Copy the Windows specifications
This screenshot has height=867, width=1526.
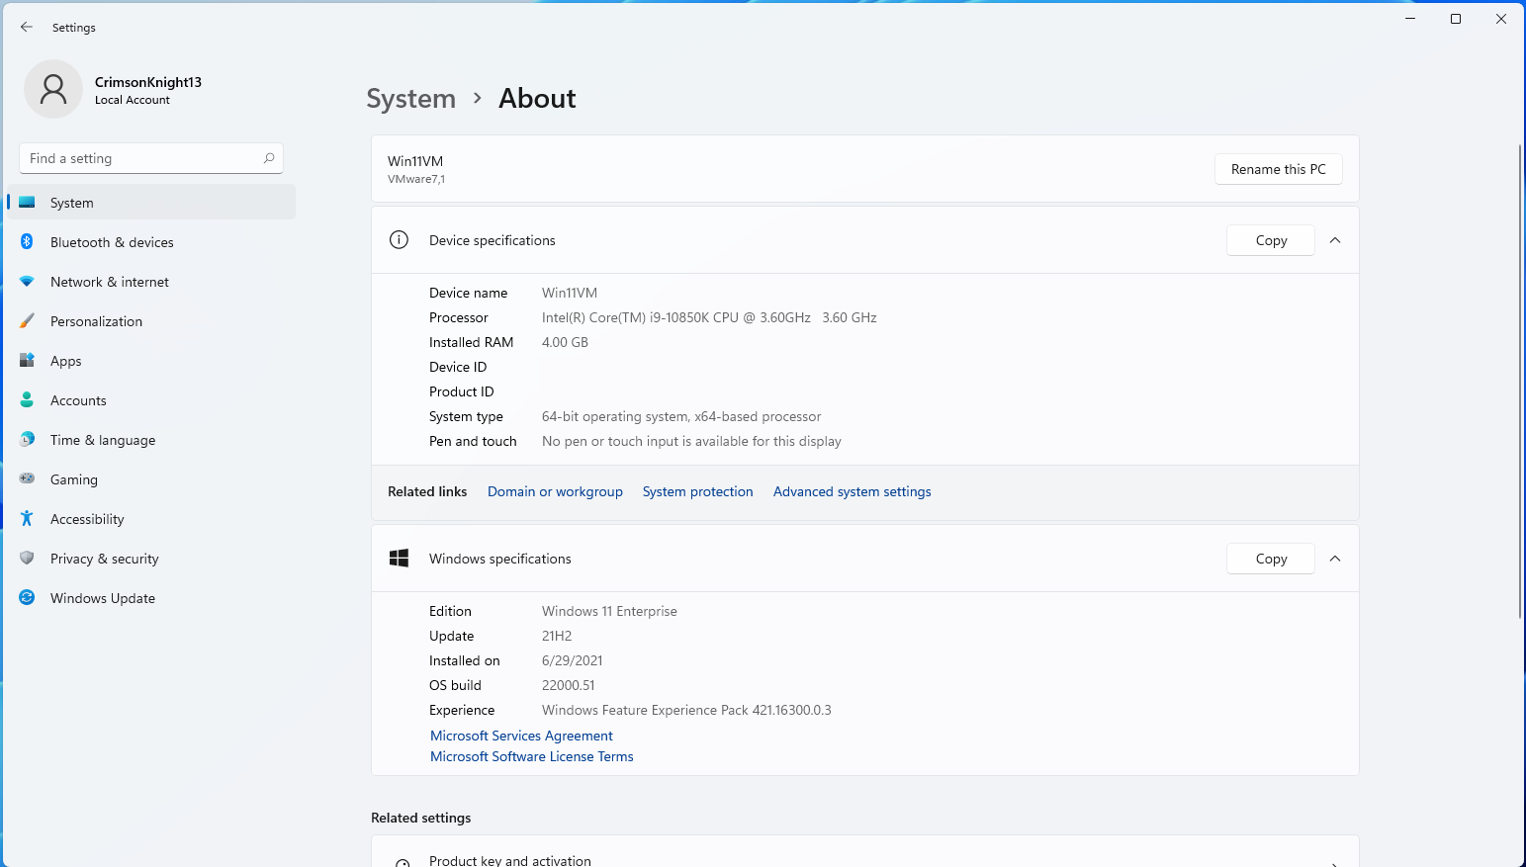1271,559
